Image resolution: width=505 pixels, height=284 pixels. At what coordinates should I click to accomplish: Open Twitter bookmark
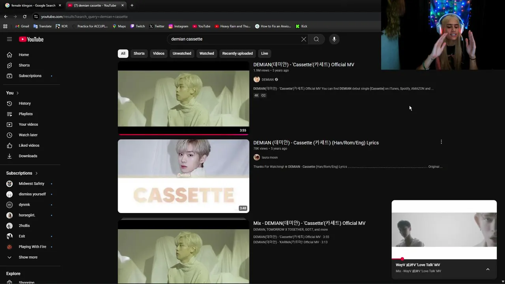(157, 26)
